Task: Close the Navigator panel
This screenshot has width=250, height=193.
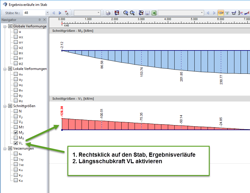Action: 44,20
